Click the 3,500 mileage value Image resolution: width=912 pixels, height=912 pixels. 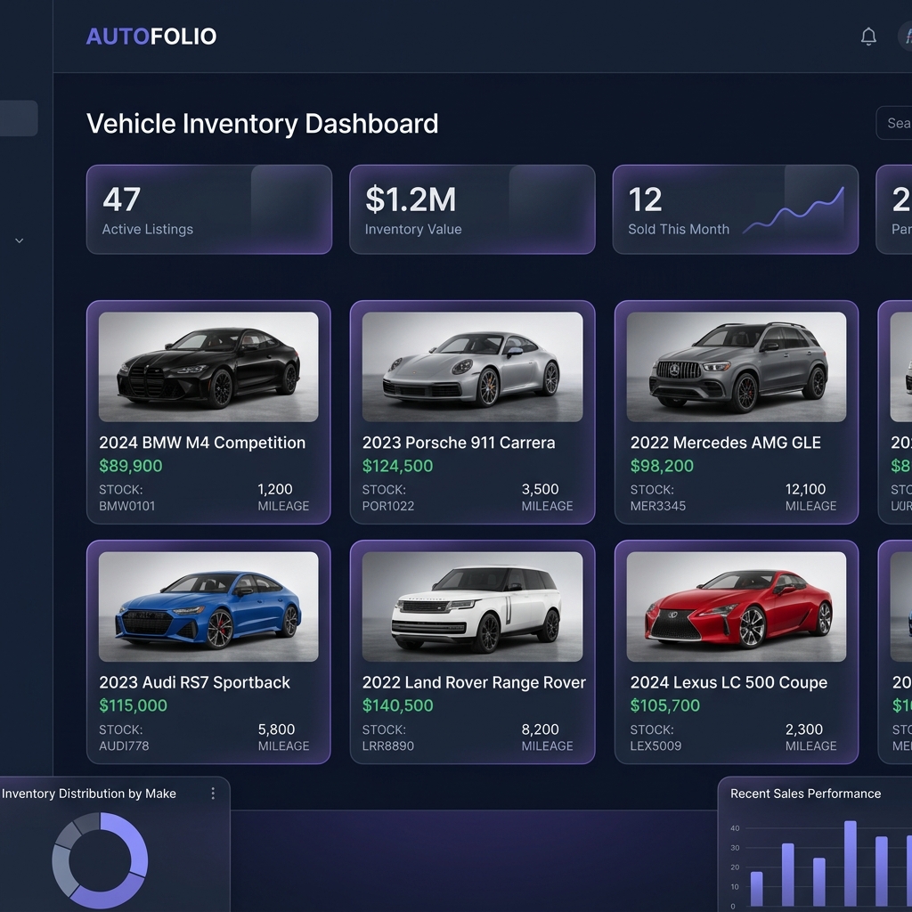(x=540, y=489)
